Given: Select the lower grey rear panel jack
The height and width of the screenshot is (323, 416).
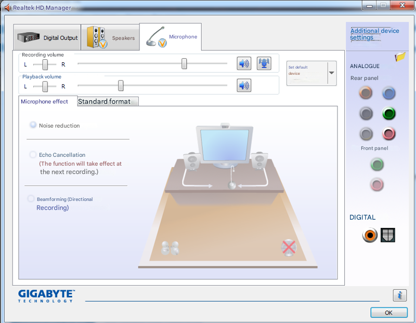Looking at the screenshot, I should pyautogui.click(x=366, y=134).
